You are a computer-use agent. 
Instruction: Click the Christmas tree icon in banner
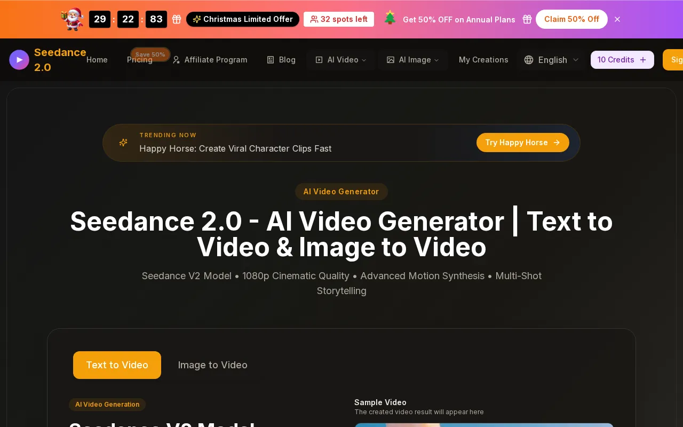coord(390,18)
